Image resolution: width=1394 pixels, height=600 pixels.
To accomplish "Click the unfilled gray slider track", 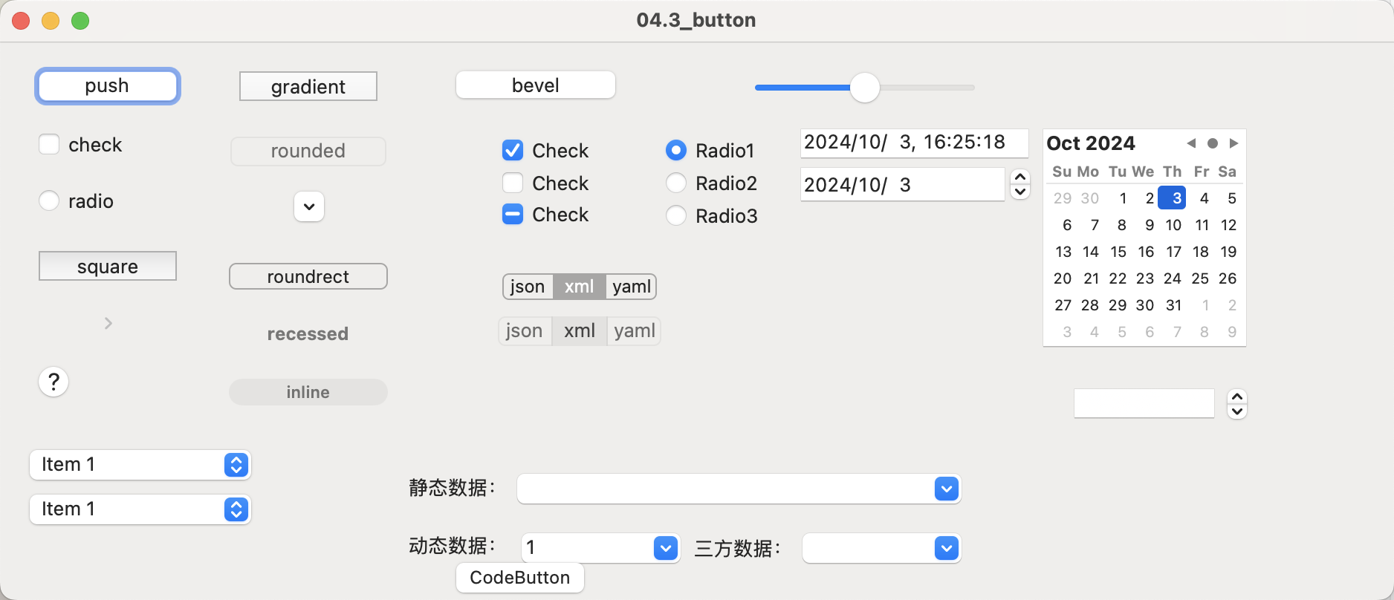I will click(927, 88).
